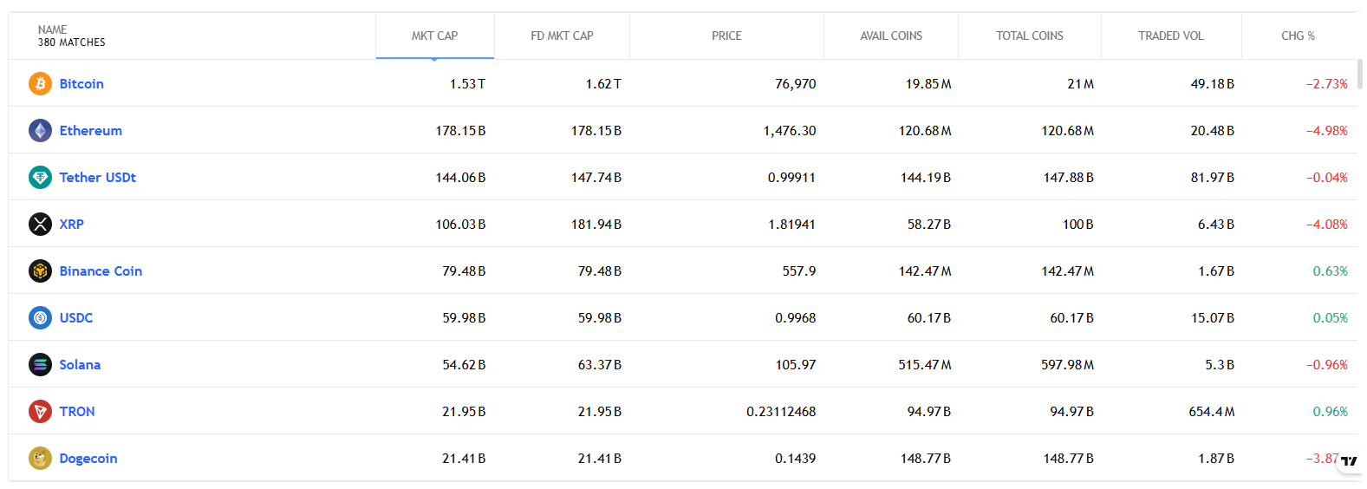Open the Bitcoin link

81,84
